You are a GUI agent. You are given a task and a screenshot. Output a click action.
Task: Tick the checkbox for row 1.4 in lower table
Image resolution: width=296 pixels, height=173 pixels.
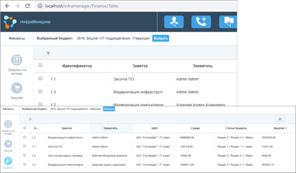25,155
